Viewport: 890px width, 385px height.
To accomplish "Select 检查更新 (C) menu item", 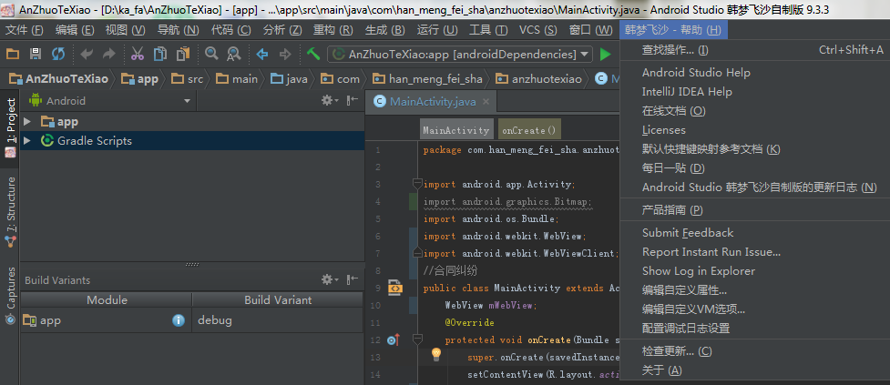I will coord(755,351).
